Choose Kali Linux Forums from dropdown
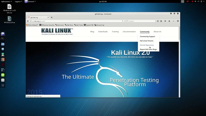Screen dimensions: 206x116 click(x=146, y=41)
